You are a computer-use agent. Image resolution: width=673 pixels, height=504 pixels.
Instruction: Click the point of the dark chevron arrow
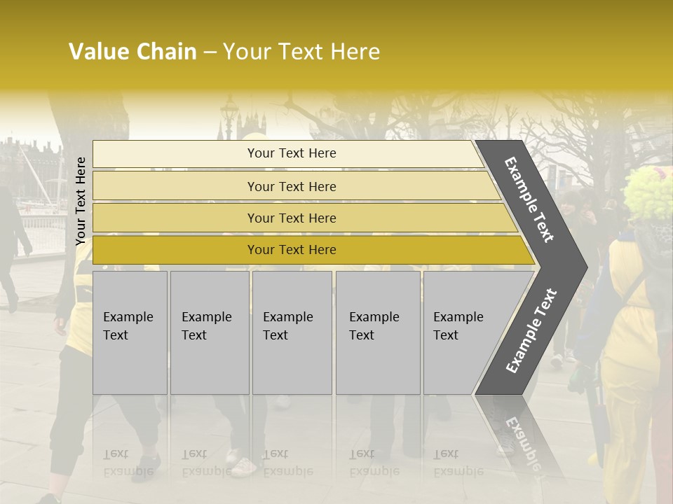583,268
